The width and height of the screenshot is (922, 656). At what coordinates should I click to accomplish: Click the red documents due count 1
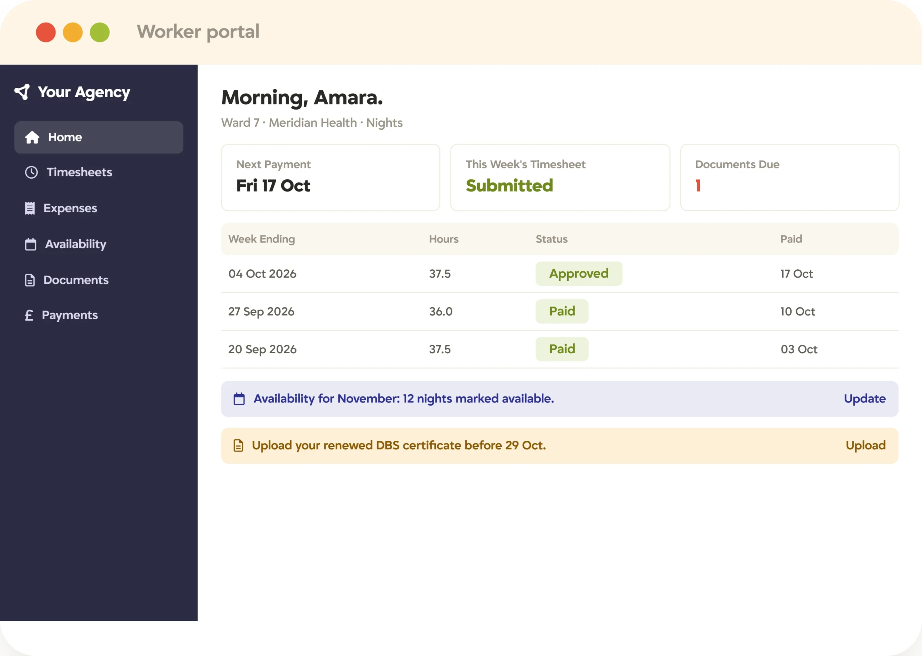(698, 186)
